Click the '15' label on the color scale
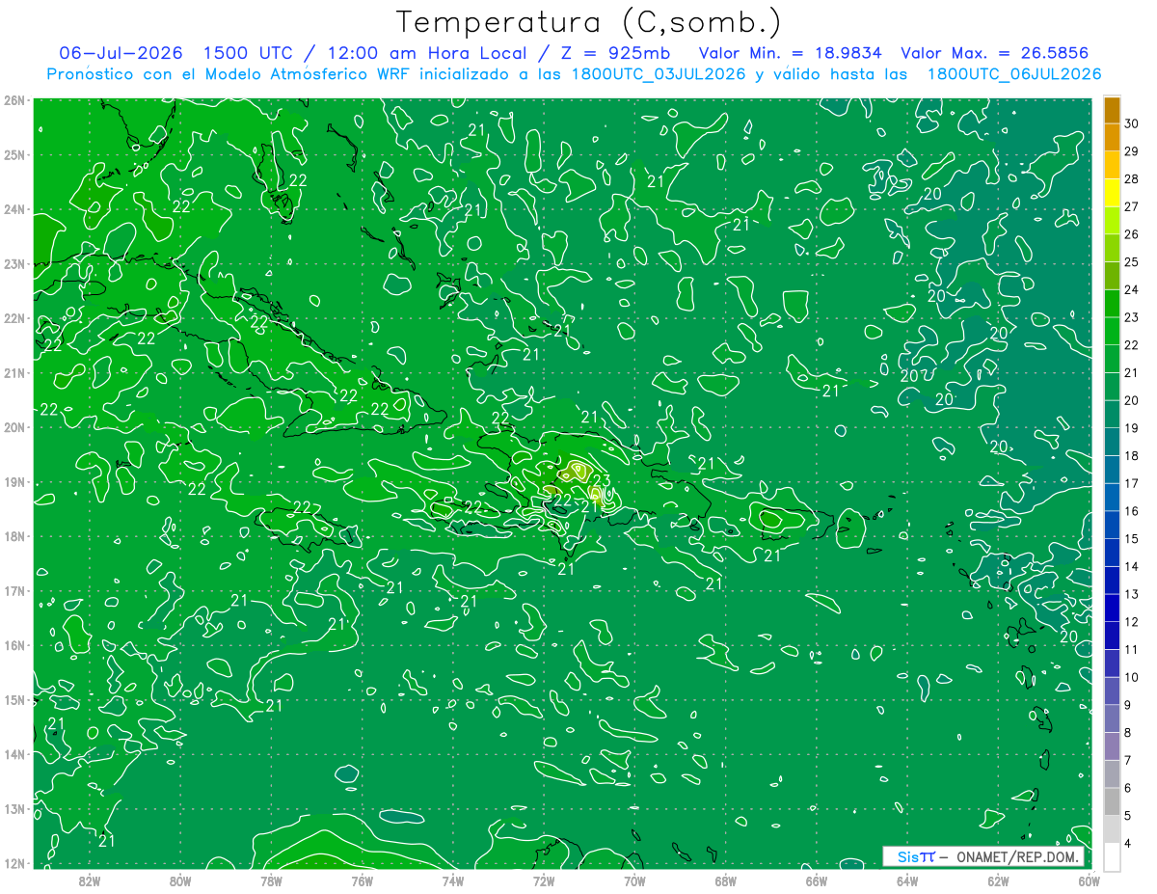Viewport: 1157px width, 894px height. [1132, 538]
